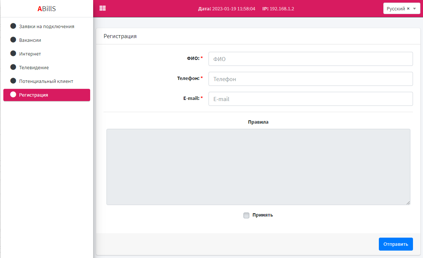Open the Русский language dropdown
The width and height of the screenshot is (423, 258).
click(414, 9)
